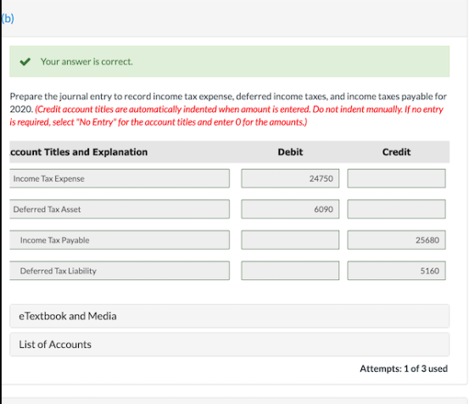This screenshot has height=404, width=475.
Task: Click the Income Tax Expense account field
Action: [120, 178]
